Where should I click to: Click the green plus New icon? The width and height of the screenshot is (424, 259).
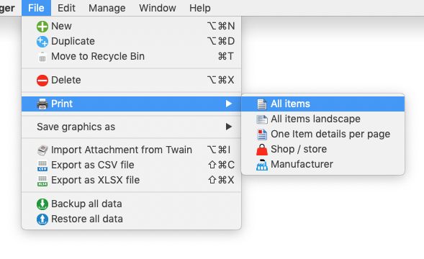(42, 27)
